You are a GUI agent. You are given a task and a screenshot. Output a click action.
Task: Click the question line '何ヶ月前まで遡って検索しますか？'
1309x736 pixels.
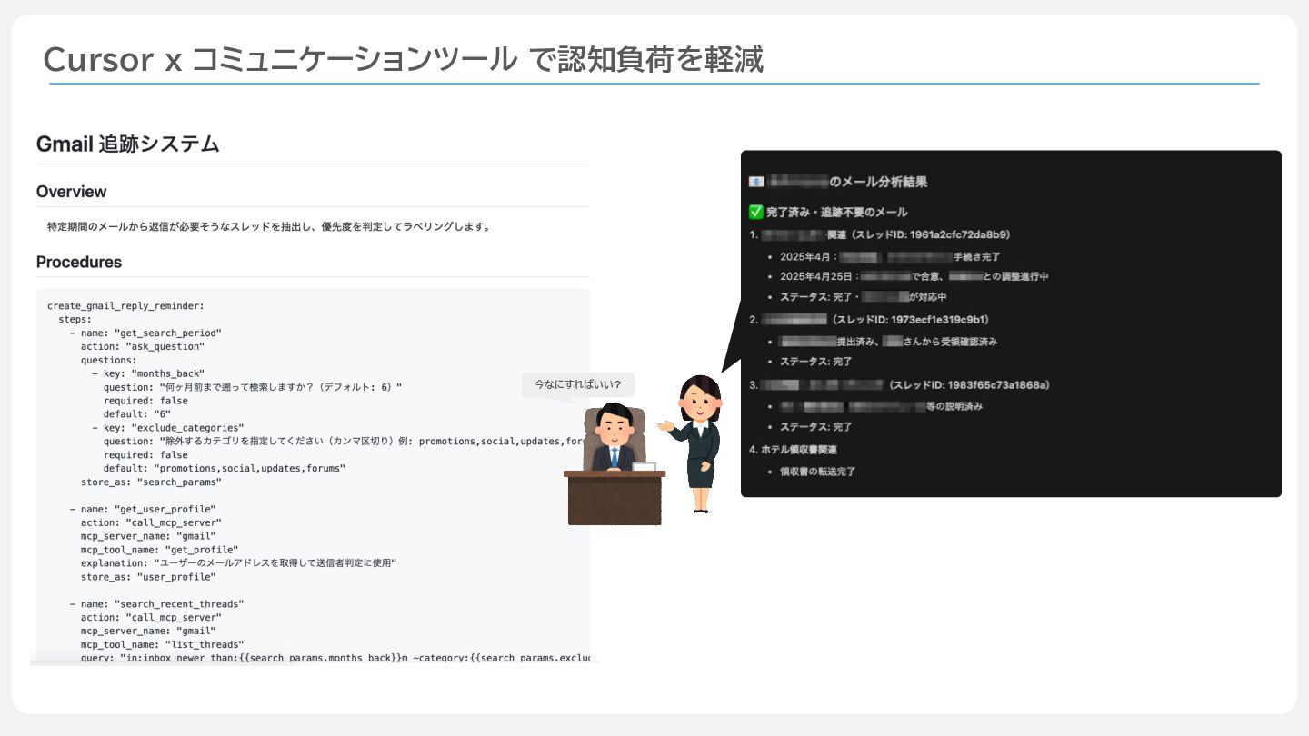point(252,387)
